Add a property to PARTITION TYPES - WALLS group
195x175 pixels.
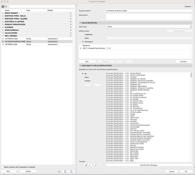tap(71, 16)
